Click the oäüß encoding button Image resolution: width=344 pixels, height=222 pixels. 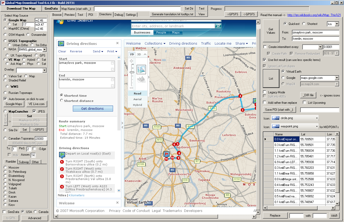(x=334, y=216)
